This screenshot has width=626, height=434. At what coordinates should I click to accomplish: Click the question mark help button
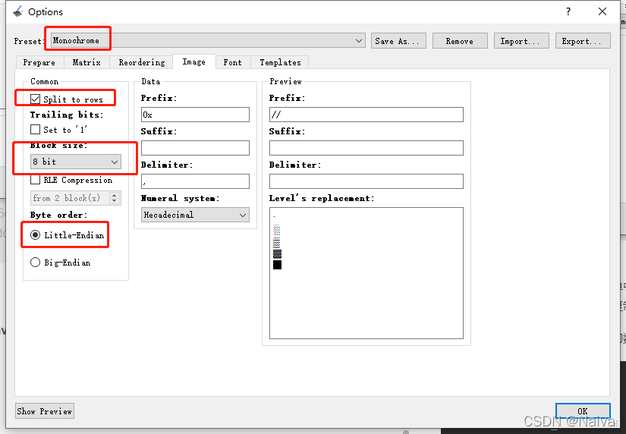tap(568, 11)
